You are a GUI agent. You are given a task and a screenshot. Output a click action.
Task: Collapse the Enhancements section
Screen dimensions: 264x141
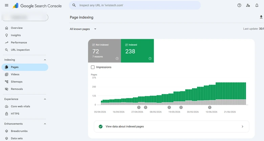pos(45,124)
